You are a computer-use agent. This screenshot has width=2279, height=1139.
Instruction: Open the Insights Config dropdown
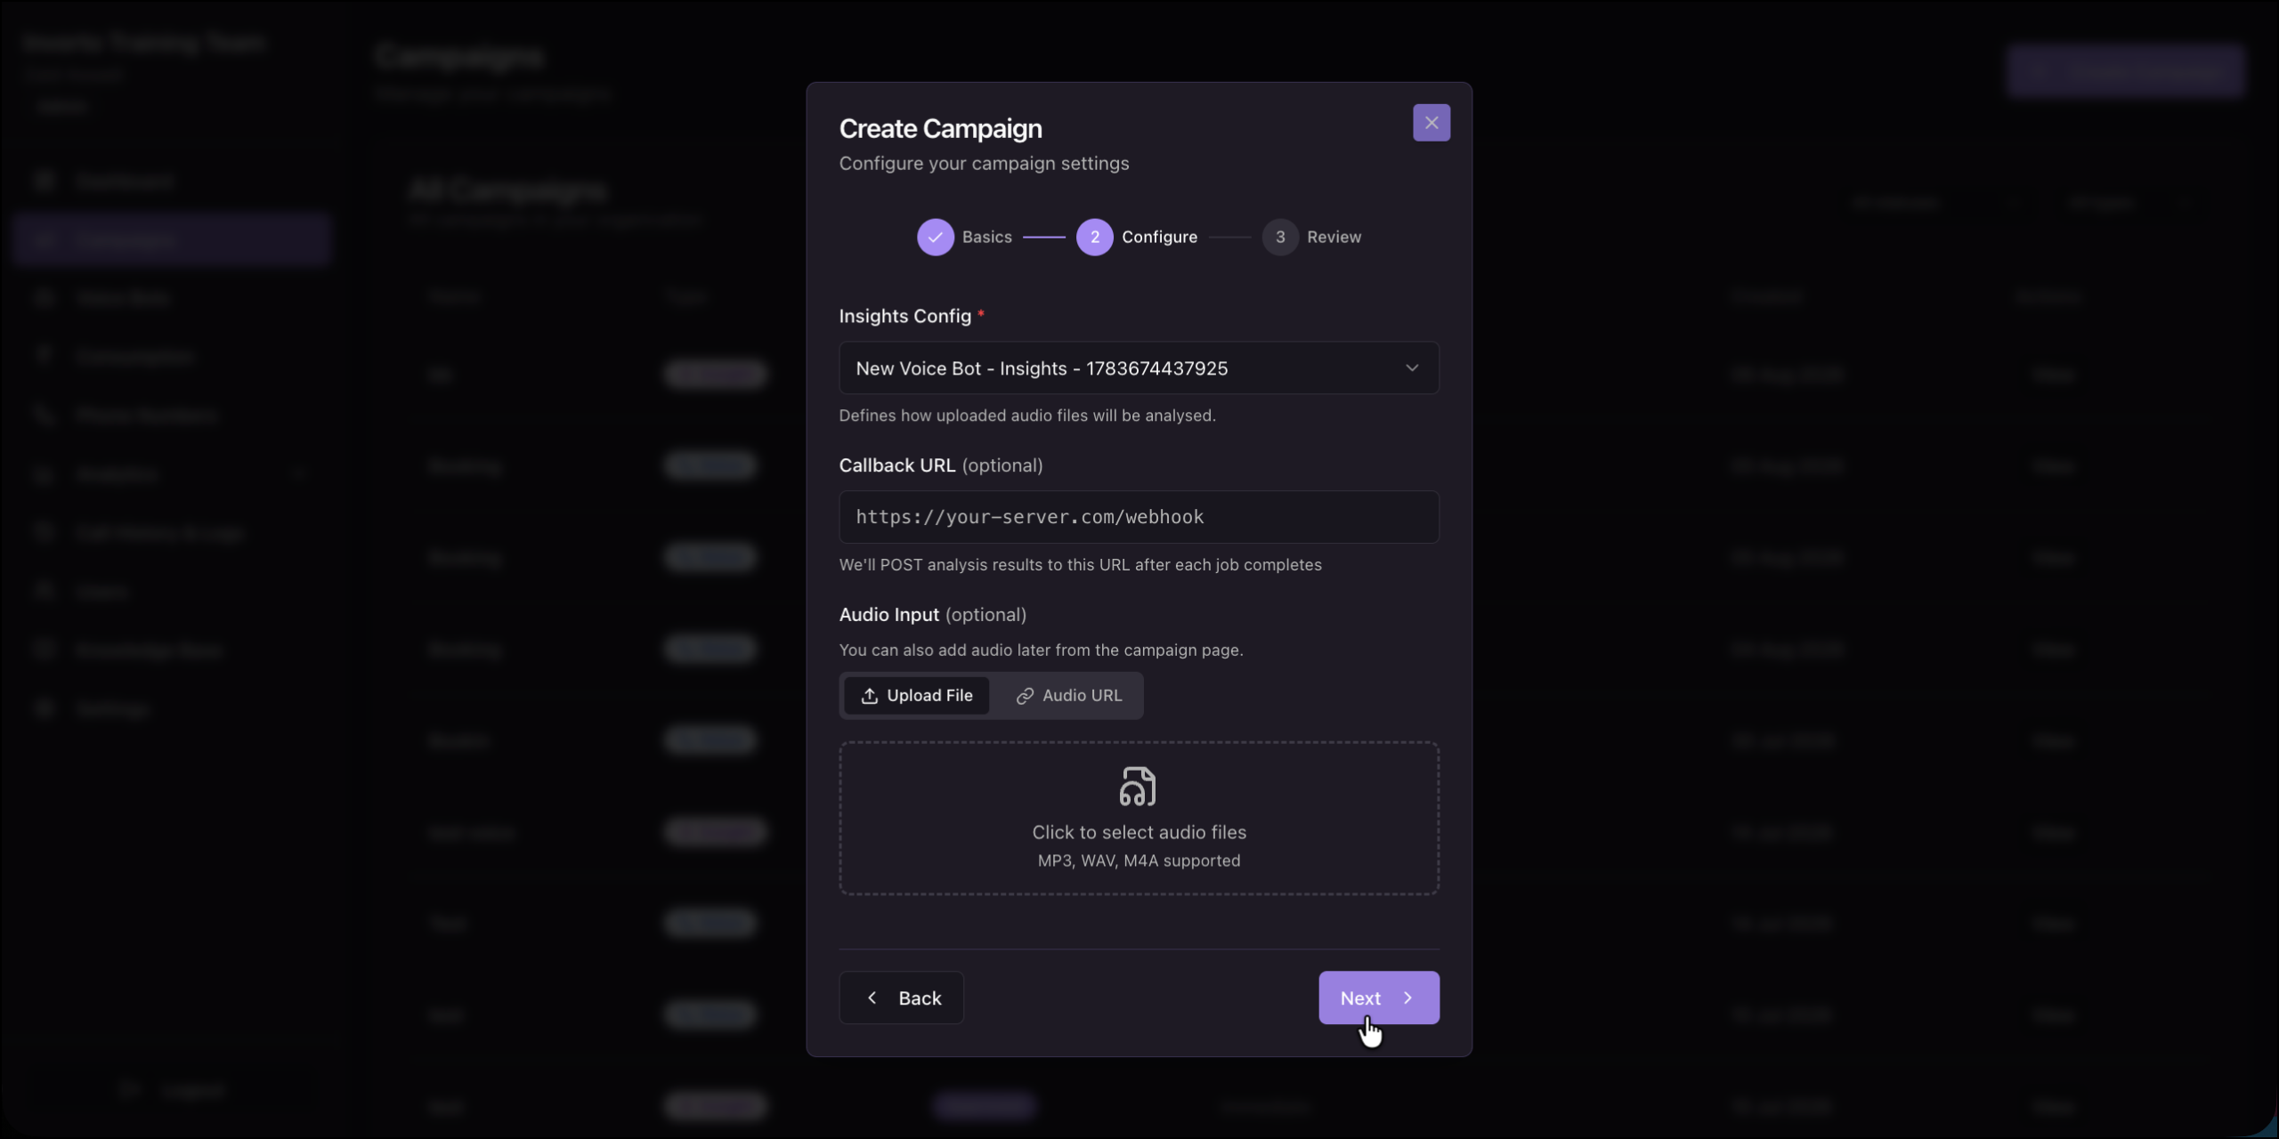tap(1139, 368)
